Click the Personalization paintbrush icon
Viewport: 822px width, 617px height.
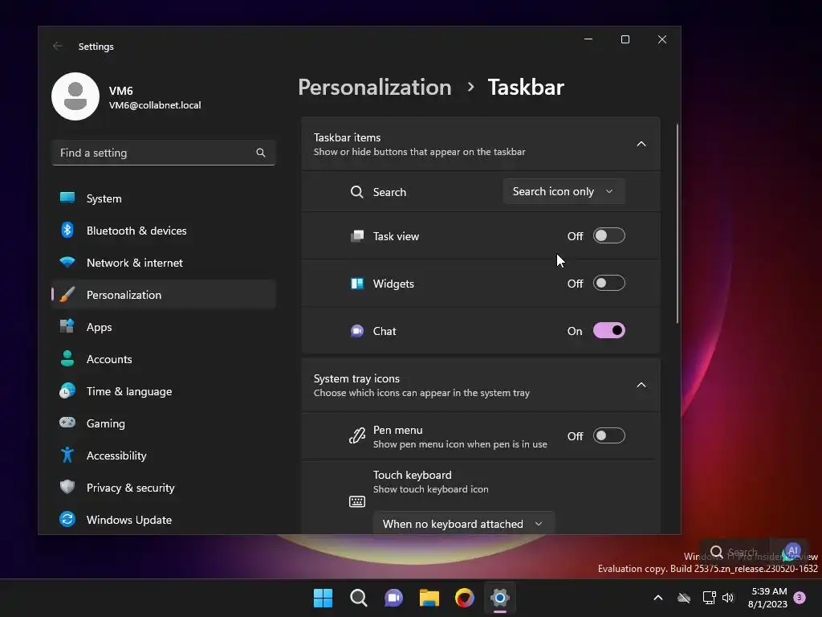coord(67,294)
